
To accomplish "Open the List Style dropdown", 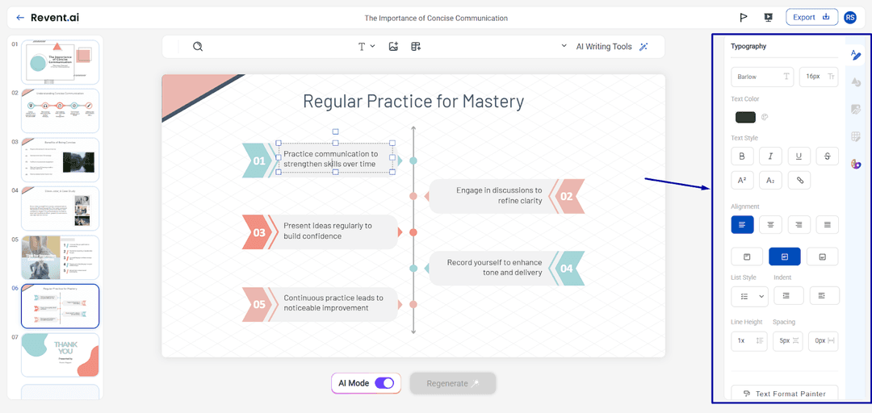I will tap(748, 296).
